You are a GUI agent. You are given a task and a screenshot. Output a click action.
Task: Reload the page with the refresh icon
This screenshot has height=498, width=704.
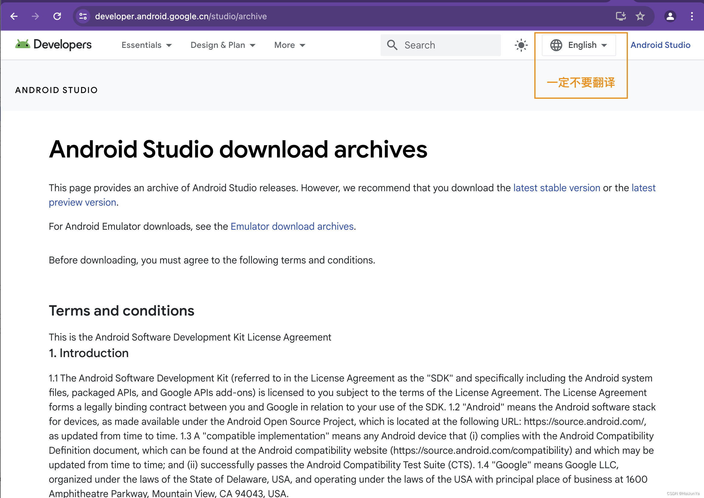coord(57,16)
